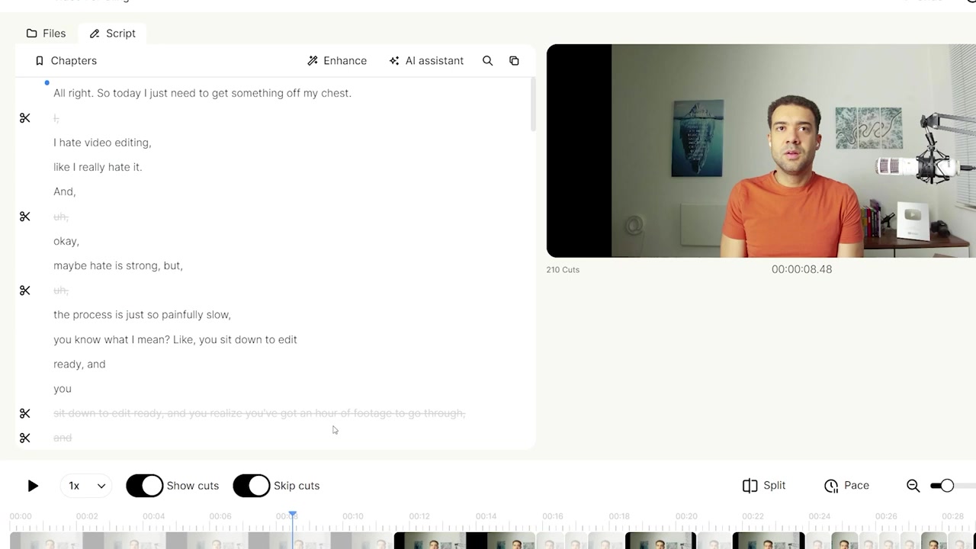Screen dimensions: 976x549
Task: Click the video preview
Action: click(x=761, y=151)
